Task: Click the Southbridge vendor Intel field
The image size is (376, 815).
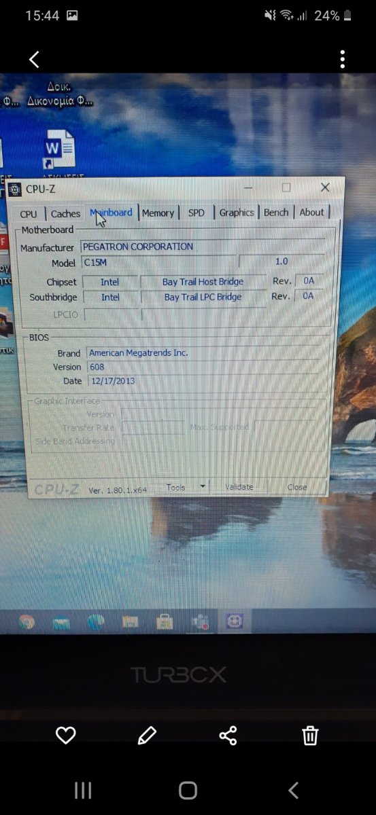Action: (110, 297)
